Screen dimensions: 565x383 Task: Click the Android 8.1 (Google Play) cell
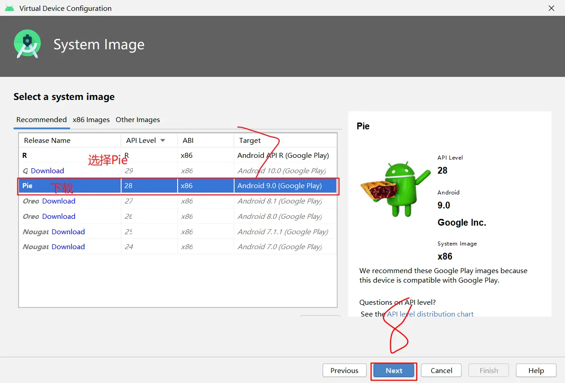285,201
